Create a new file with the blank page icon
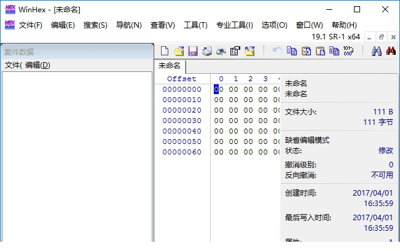The width and height of the screenshot is (400, 251). 165,51
